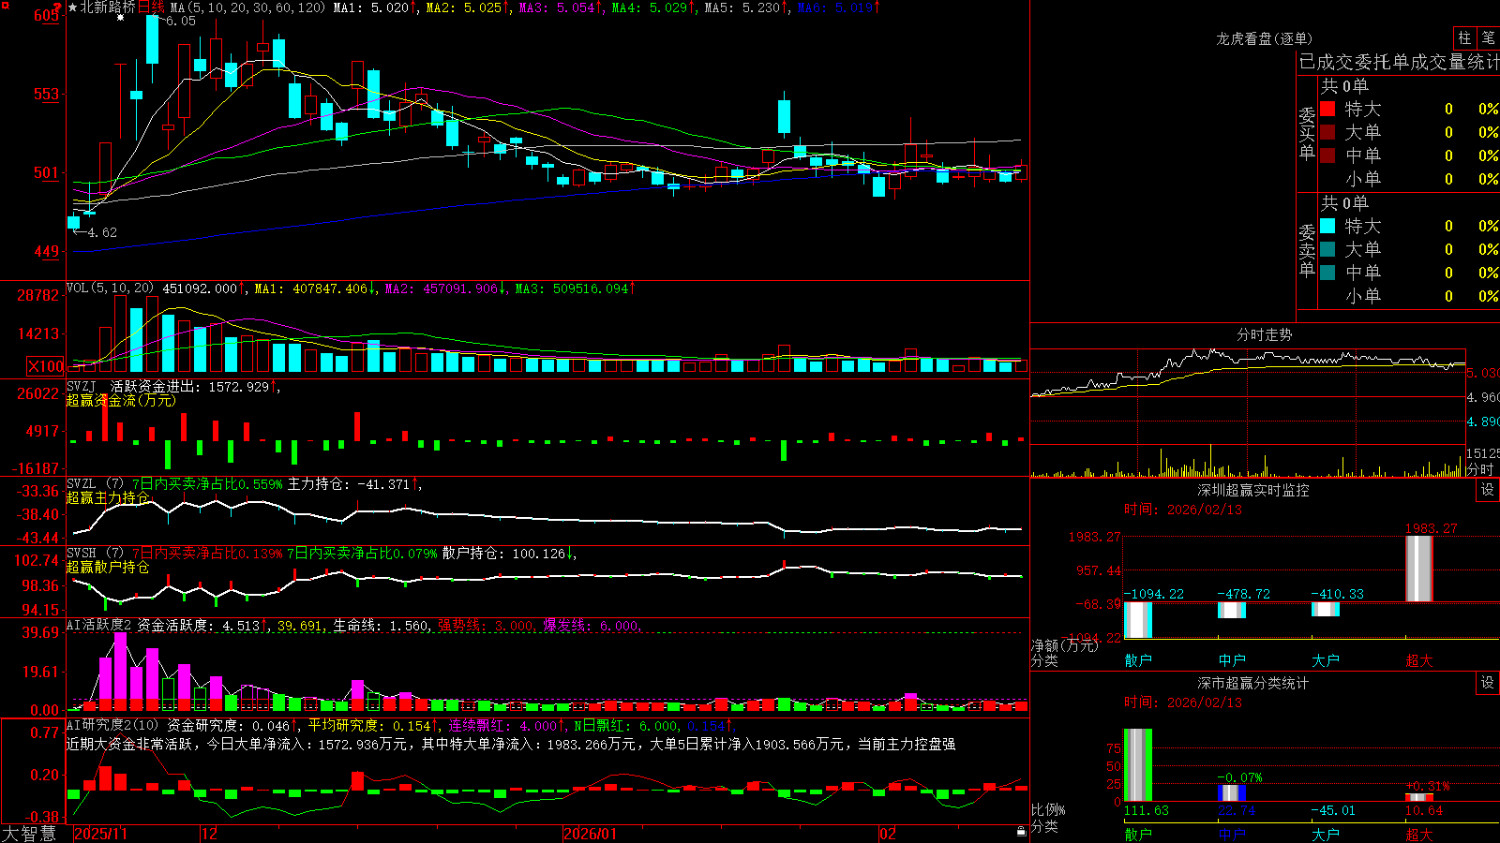Click the green MA4: 5.029 value
The image size is (1500, 843).
click(x=652, y=7)
